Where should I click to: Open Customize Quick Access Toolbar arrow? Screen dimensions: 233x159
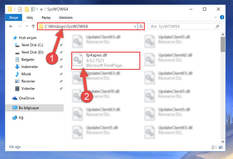pos(41,10)
